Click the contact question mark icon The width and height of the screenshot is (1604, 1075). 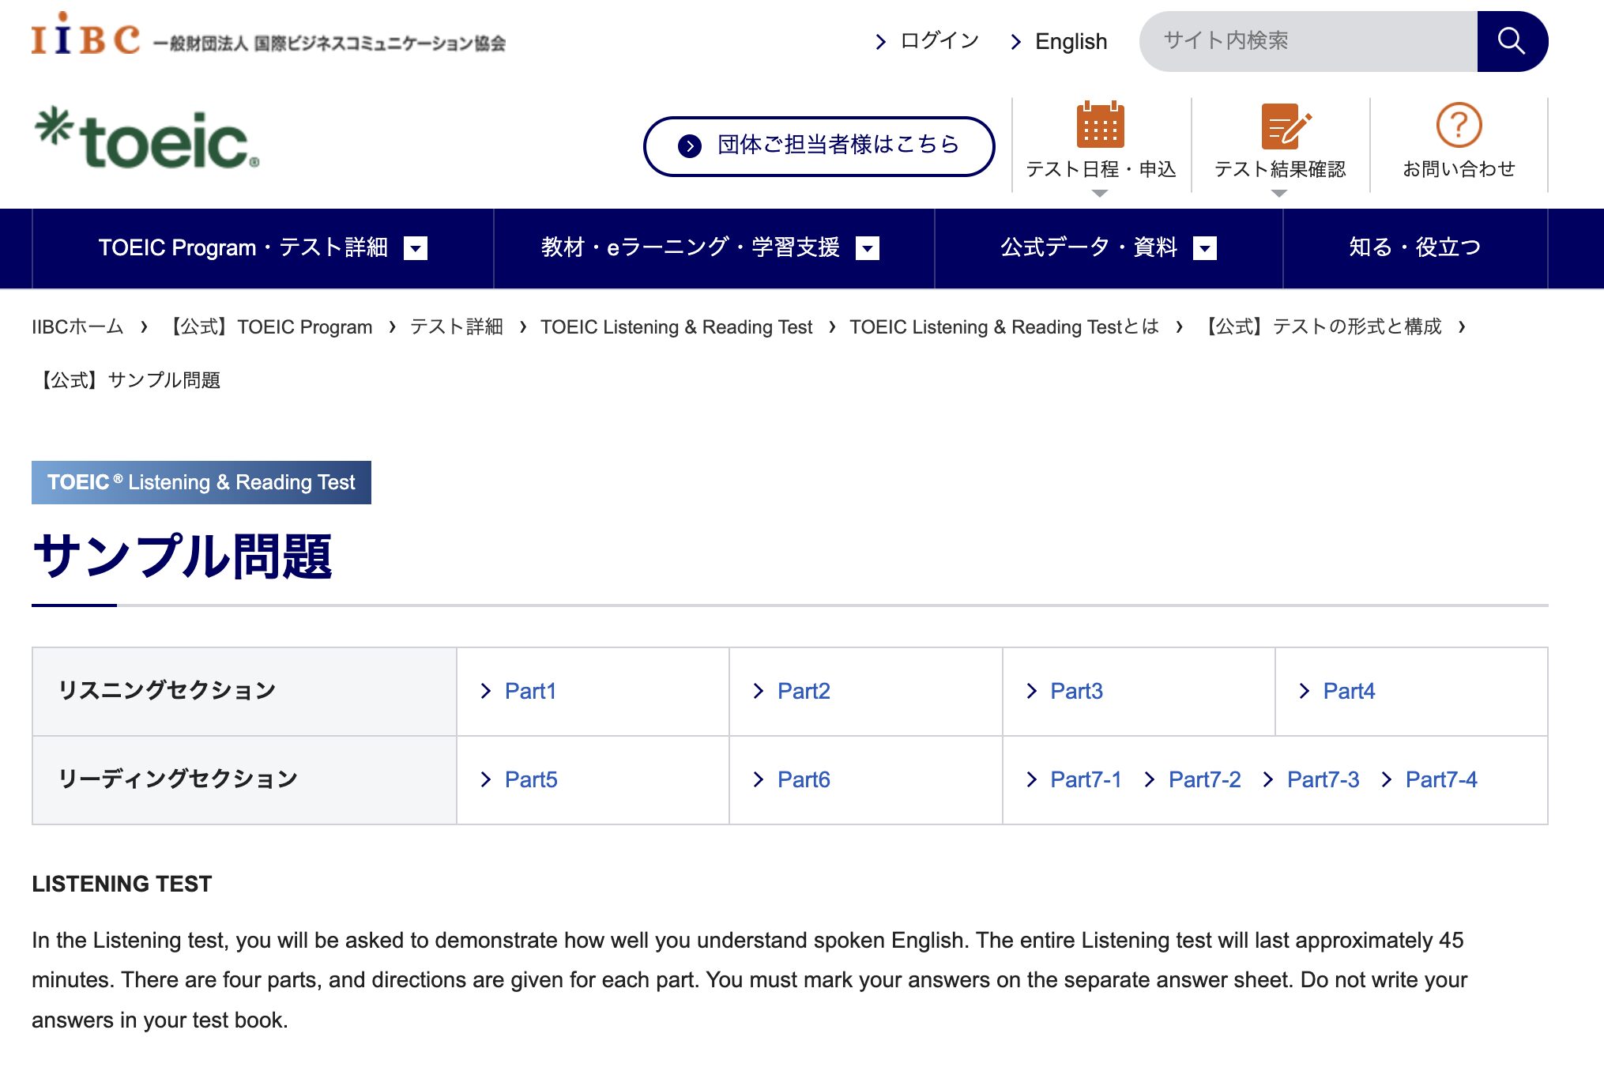[1459, 125]
